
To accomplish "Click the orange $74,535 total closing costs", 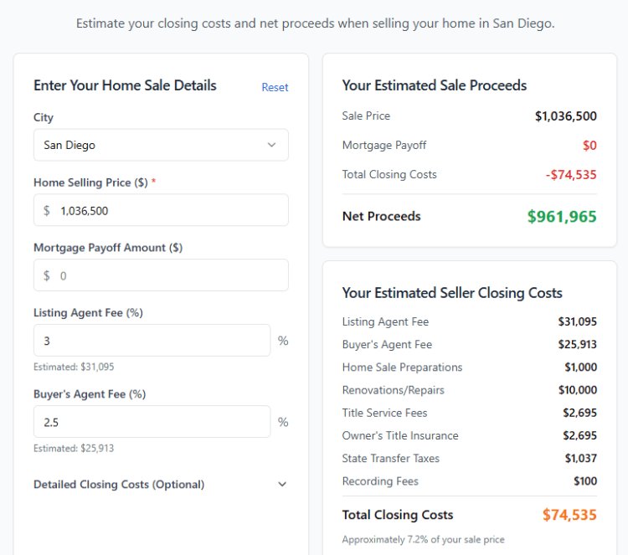I will 569,515.
